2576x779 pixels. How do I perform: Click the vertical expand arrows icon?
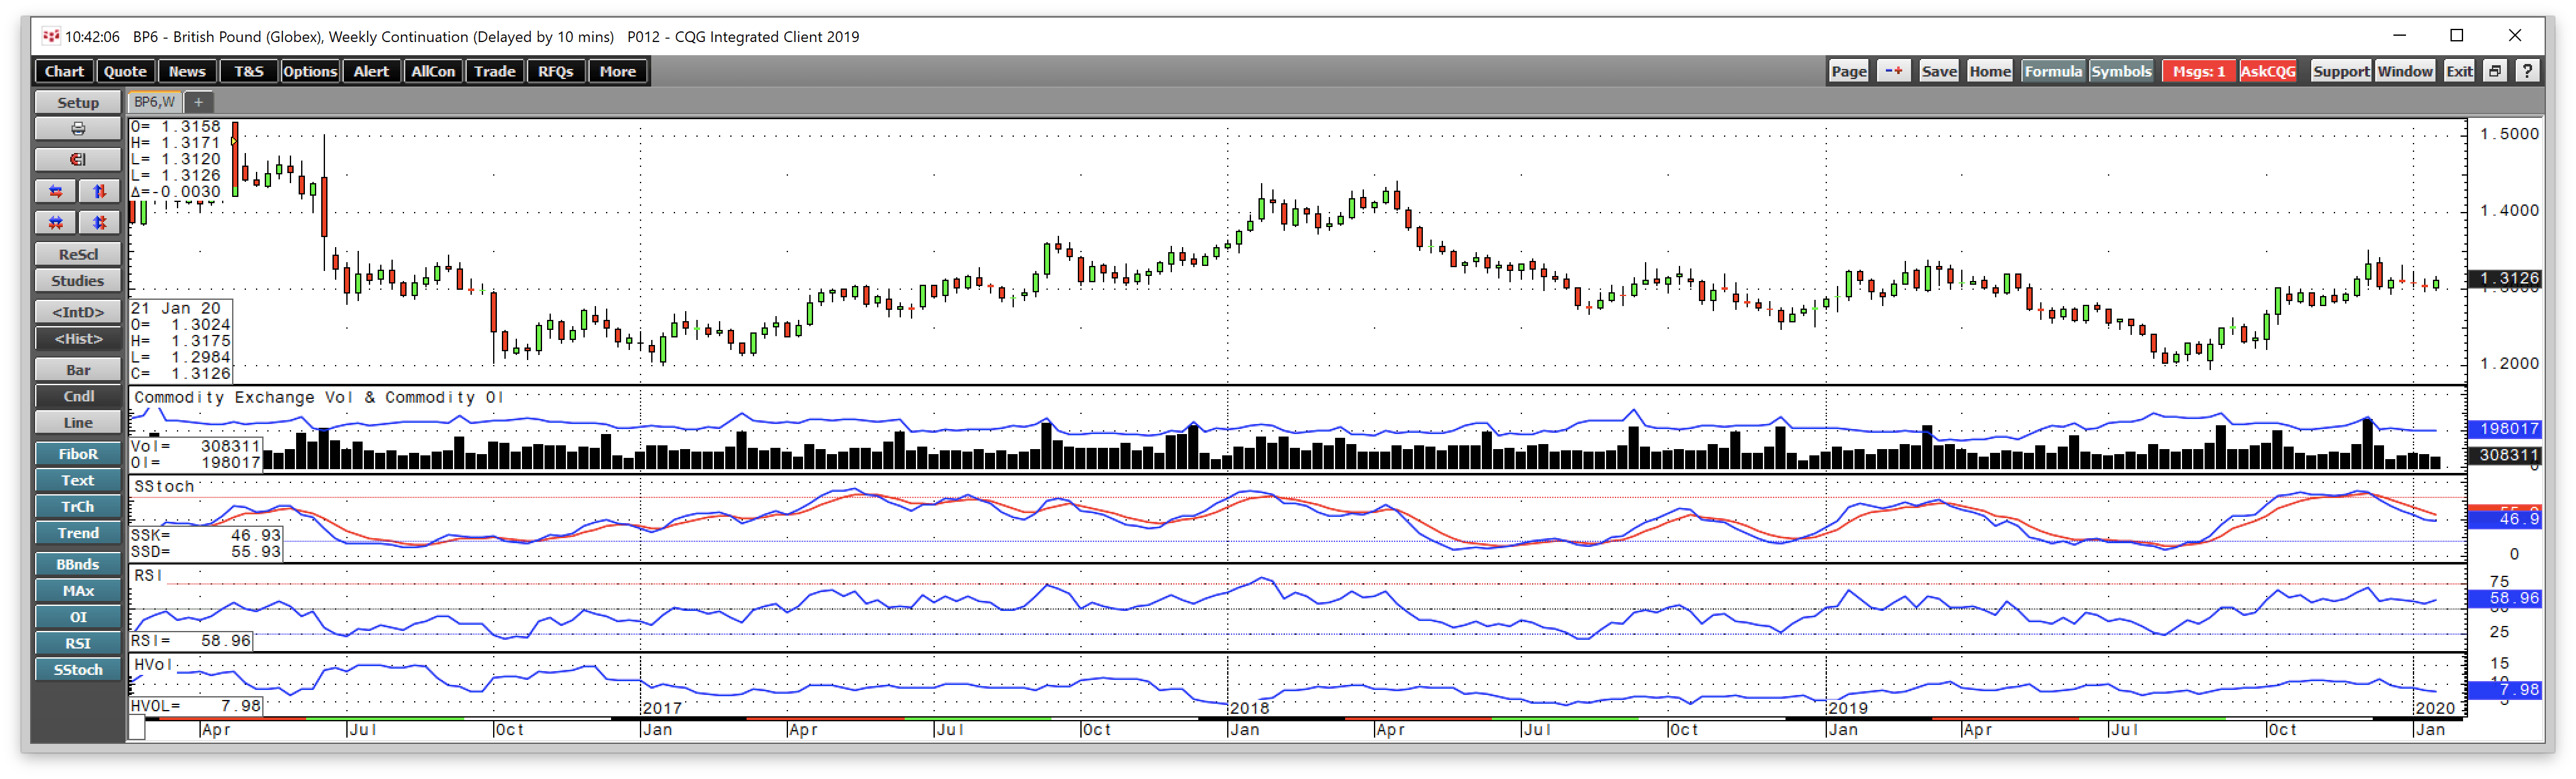pyautogui.click(x=99, y=191)
